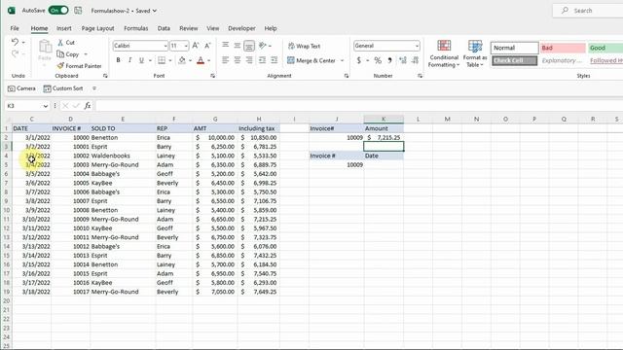Center text horizontally
This screenshot has width=623, height=350.
[x=238, y=60]
